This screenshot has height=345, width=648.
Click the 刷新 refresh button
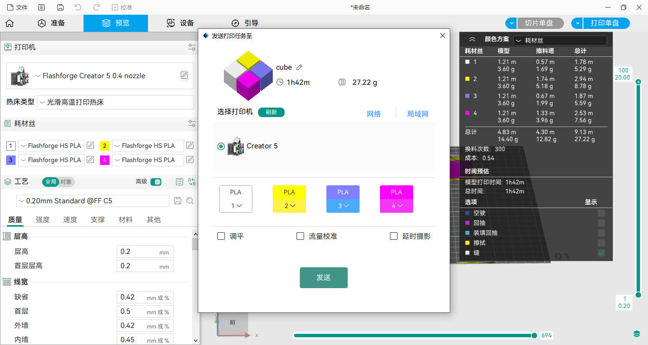[x=271, y=112]
